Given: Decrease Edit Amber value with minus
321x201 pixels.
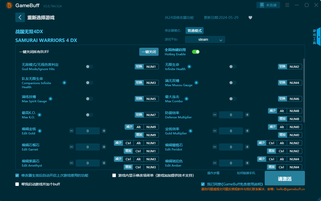Looking at the screenshot, I should pyautogui.click(x=215, y=163).
